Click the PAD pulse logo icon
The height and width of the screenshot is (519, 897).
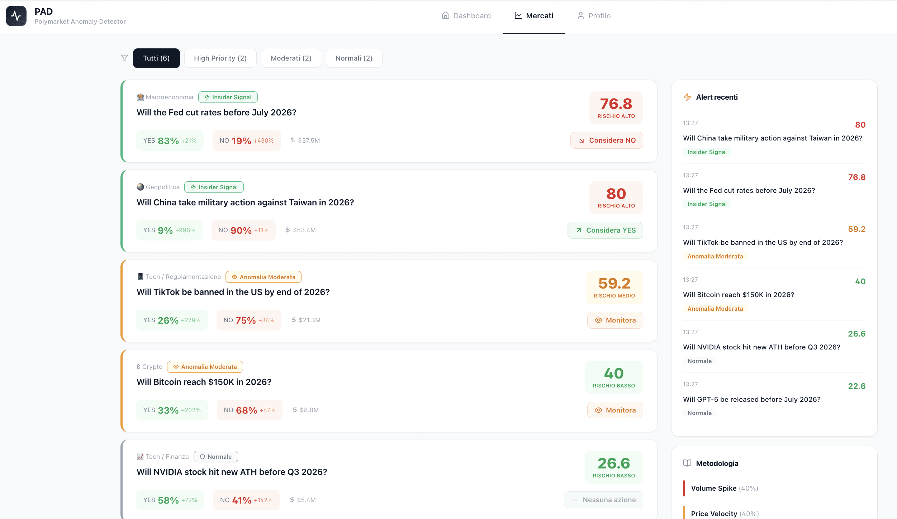tap(16, 15)
